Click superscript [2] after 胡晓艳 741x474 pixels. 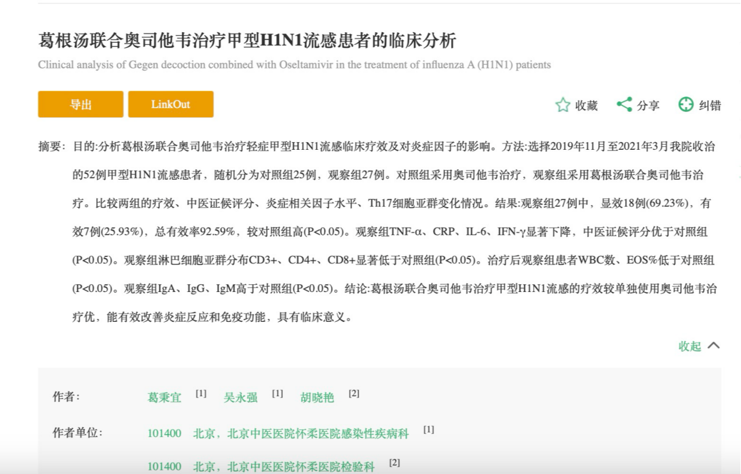[x=354, y=394]
